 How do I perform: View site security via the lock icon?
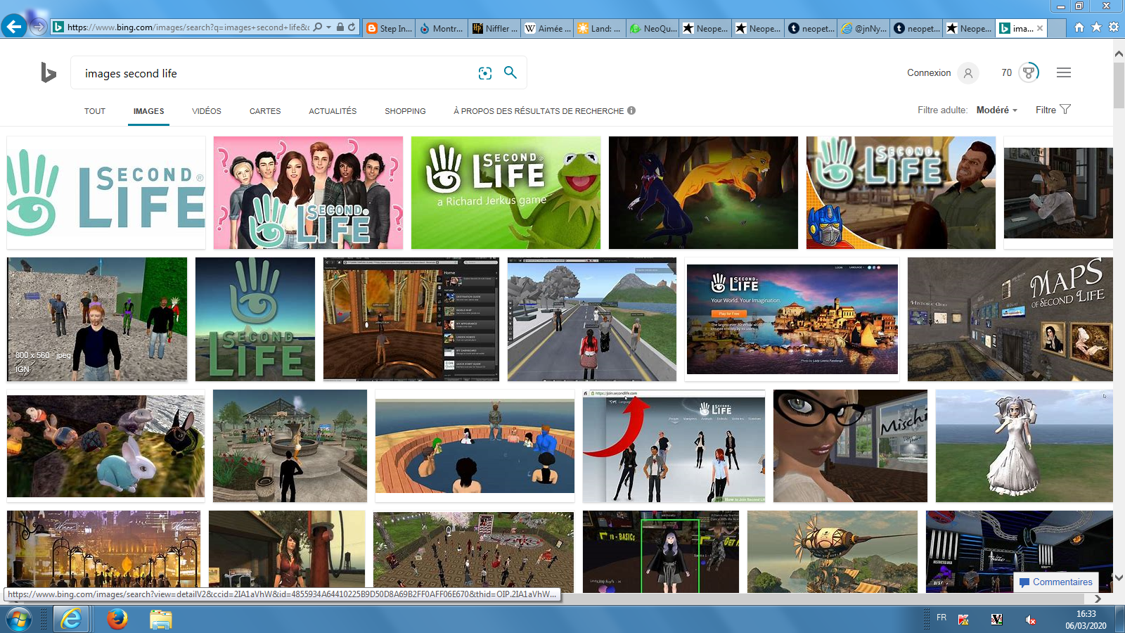click(340, 27)
